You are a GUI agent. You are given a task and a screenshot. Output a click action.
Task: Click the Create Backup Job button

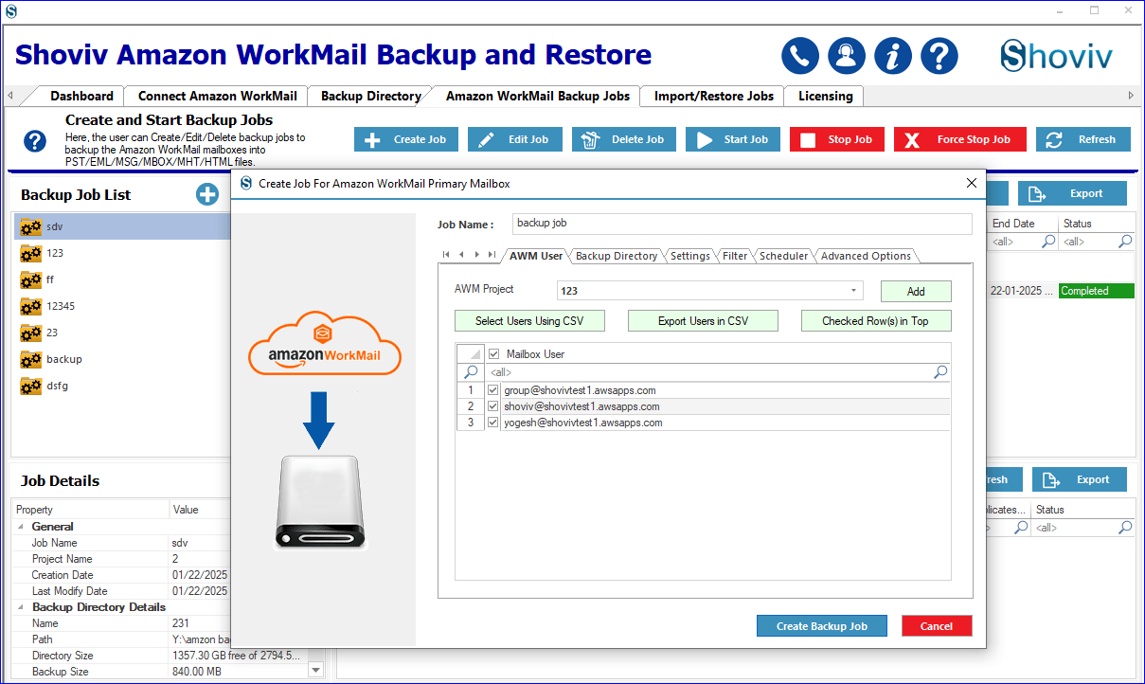click(x=822, y=626)
